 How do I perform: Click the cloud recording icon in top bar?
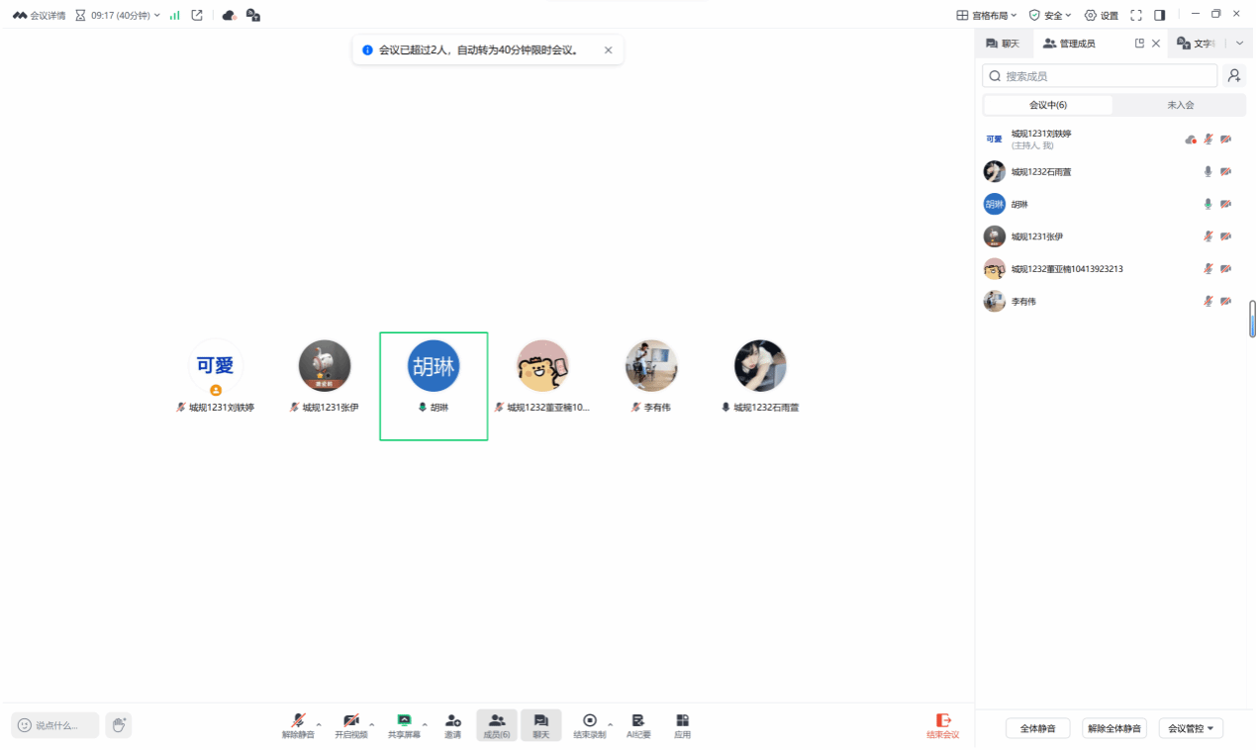click(x=229, y=15)
